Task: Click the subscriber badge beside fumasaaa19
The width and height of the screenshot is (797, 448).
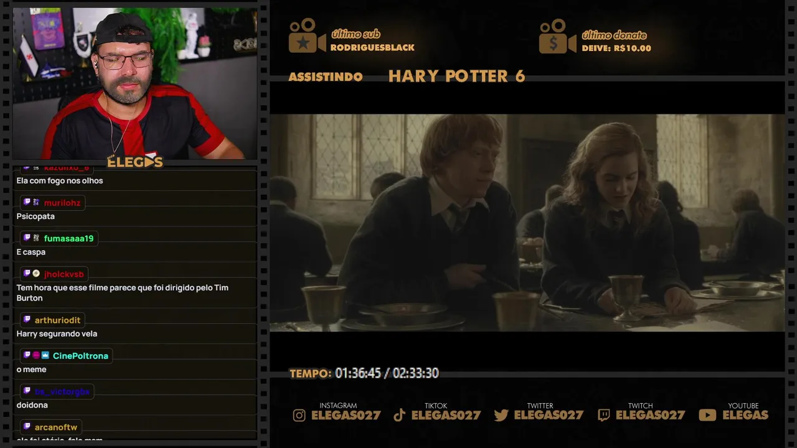Action: [36, 238]
